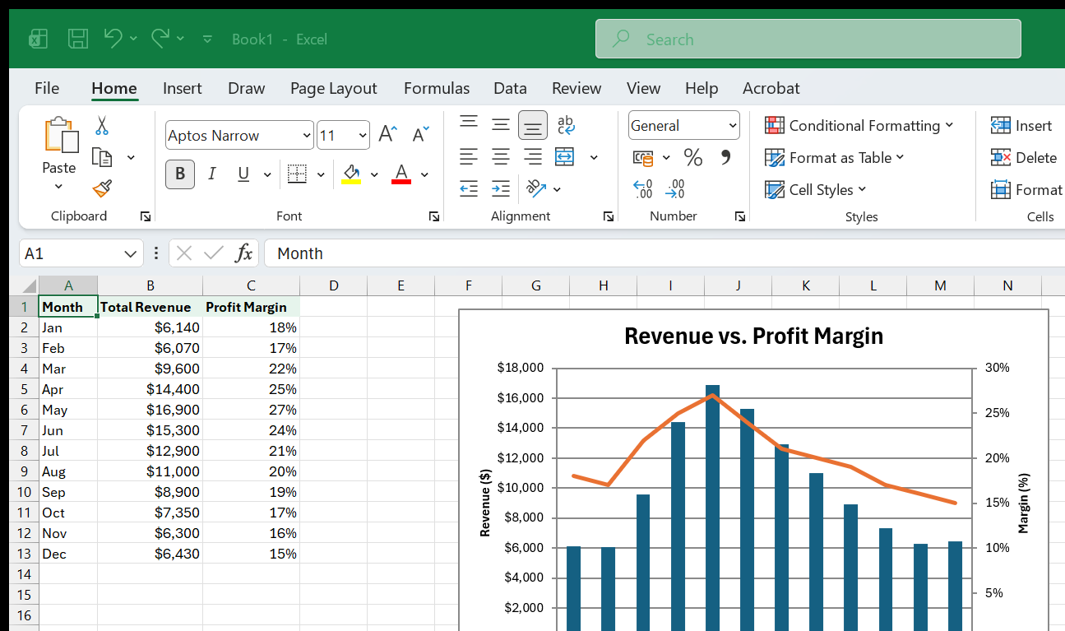Image resolution: width=1065 pixels, height=631 pixels.
Task: Select row 14 header
Action: [24, 574]
